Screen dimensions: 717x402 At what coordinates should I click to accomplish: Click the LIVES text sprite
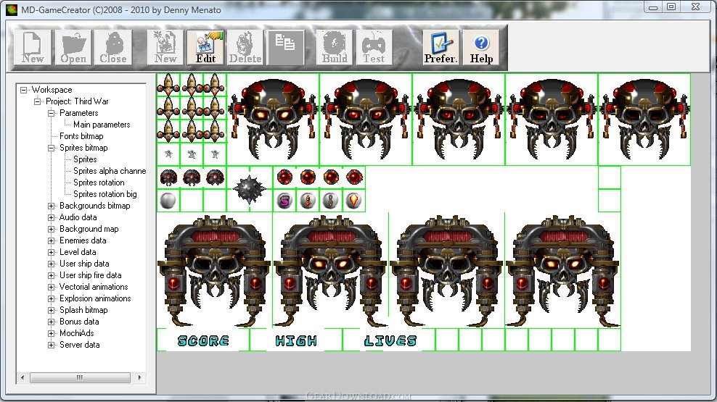click(390, 341)
